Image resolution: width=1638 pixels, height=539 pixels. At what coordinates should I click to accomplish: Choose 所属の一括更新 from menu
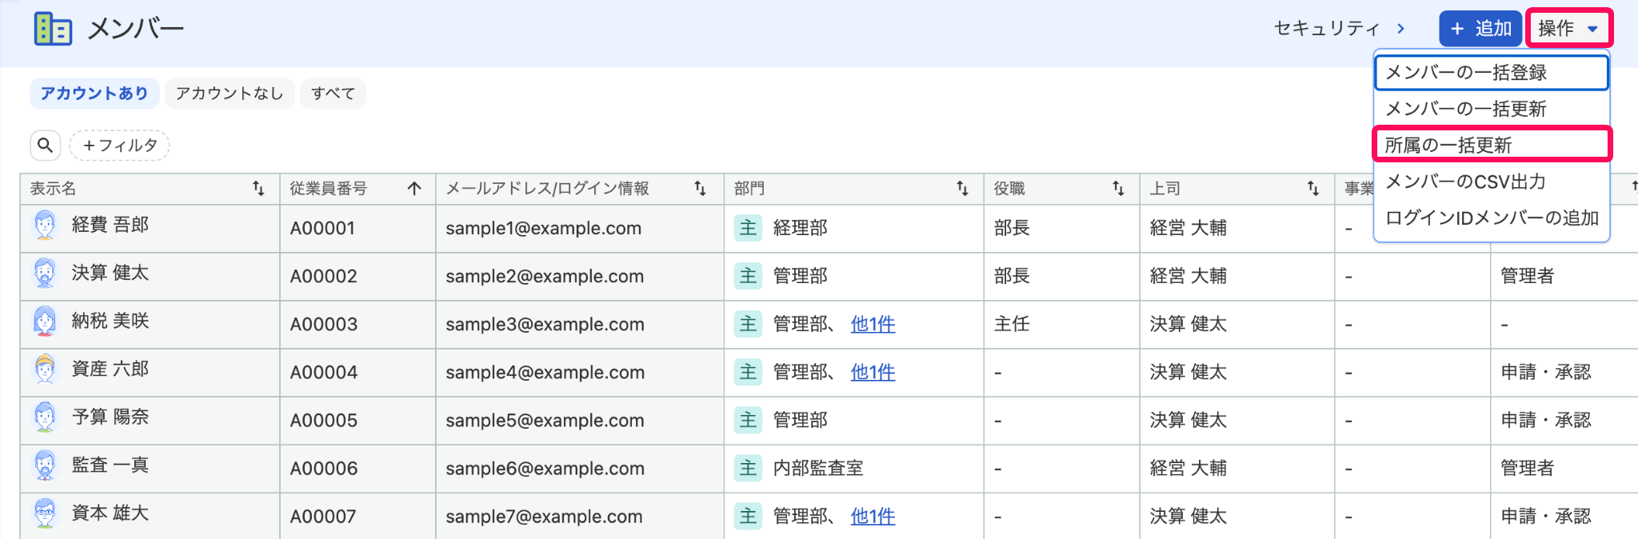[x=1492, y=145]
